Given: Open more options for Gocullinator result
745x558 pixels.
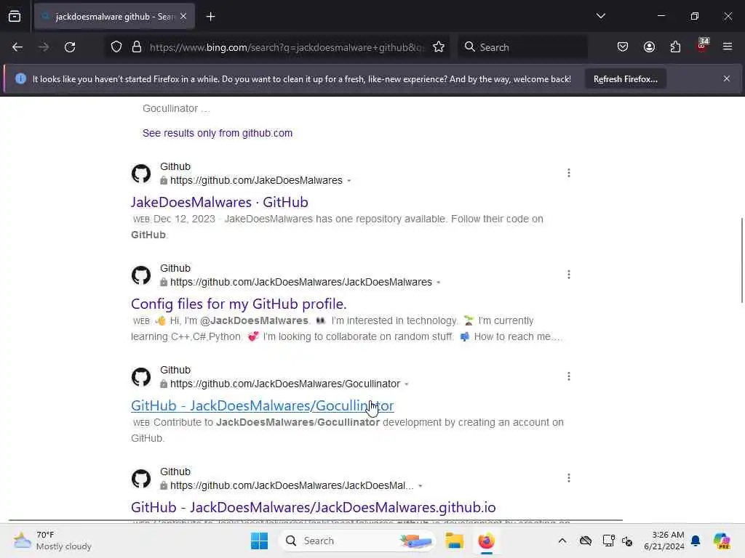Looking at the screenshot, I should coord(569,377).
